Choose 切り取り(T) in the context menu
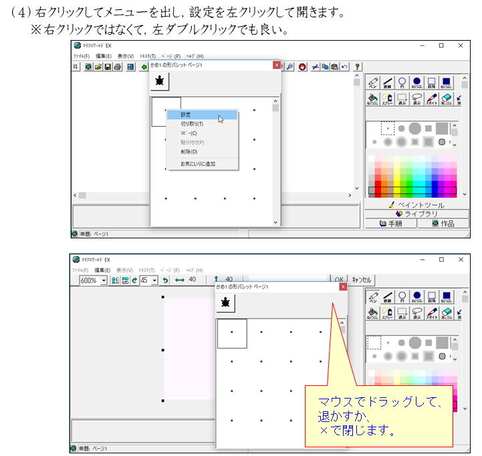 (202, 124)
